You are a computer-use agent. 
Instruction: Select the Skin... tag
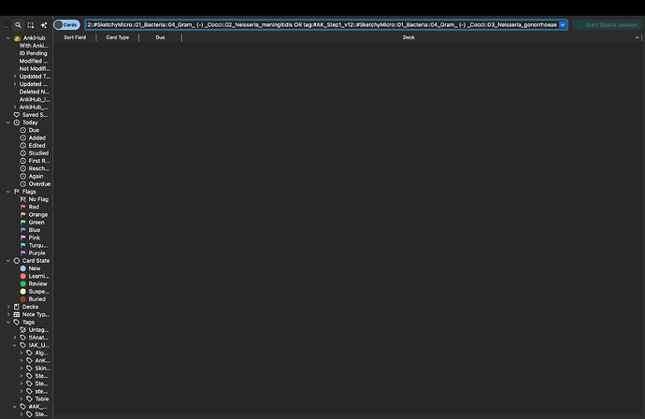pos(38,368)
